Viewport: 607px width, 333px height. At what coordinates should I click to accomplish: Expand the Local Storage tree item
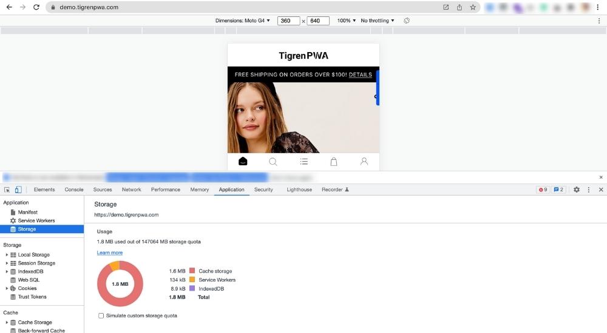coord(7,255)
